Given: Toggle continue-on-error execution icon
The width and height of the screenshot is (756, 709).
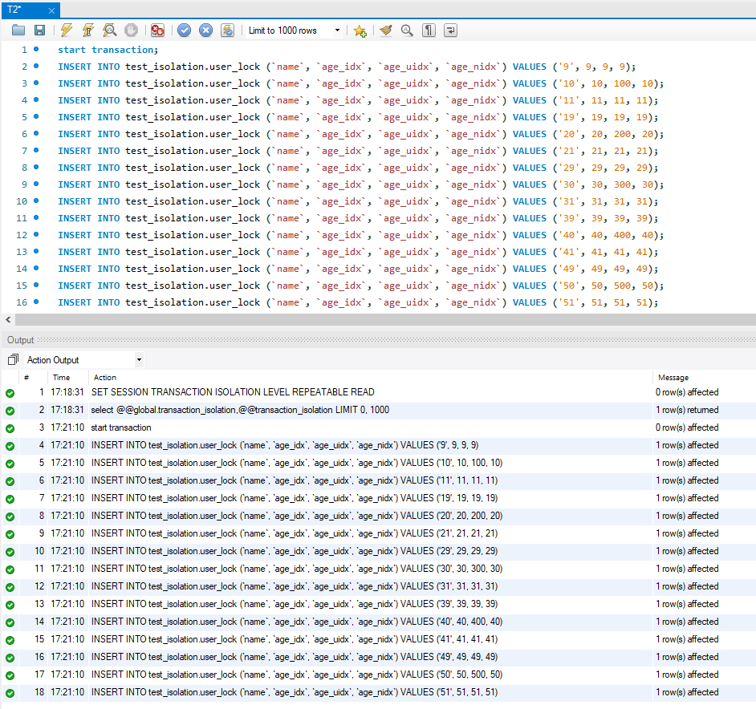Looking at the screenshot, I should tap(157, 30).
